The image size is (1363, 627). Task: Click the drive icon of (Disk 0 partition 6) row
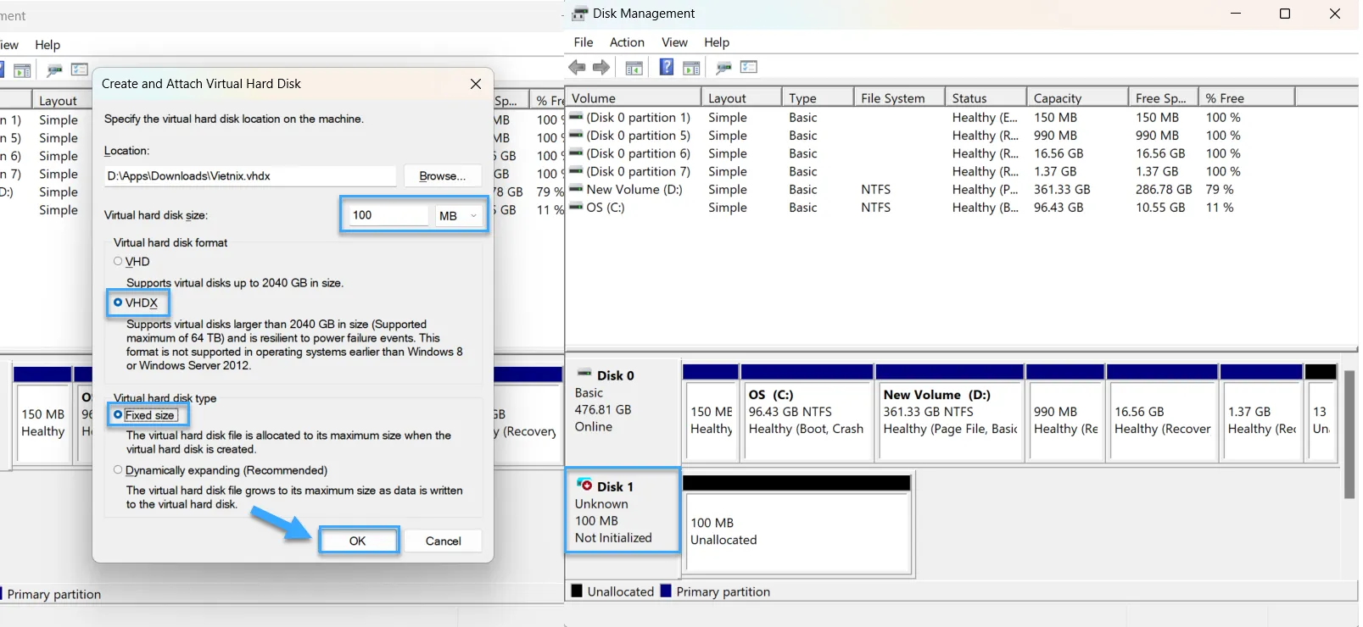(577, 153)
